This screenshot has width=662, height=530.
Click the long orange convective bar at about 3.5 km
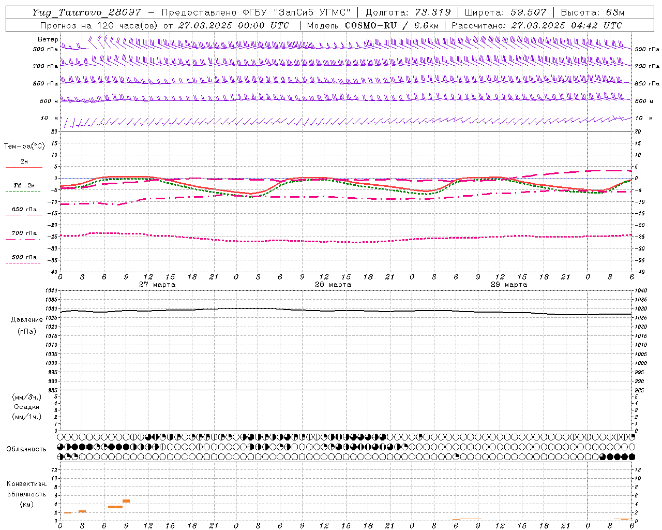(115, 507)
